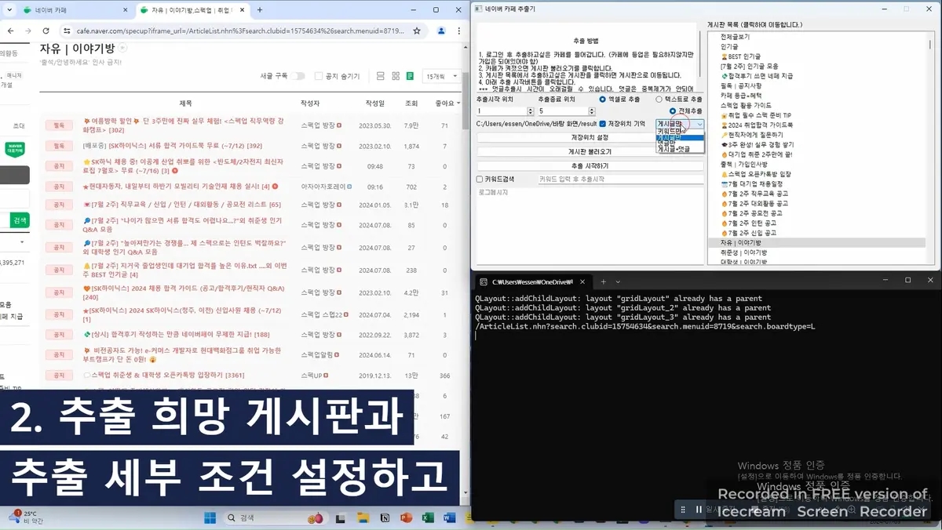Add 자유 | 이야기방 board to favorites star
The height and width of the screenshot is (530, 942).
(123, 48)
